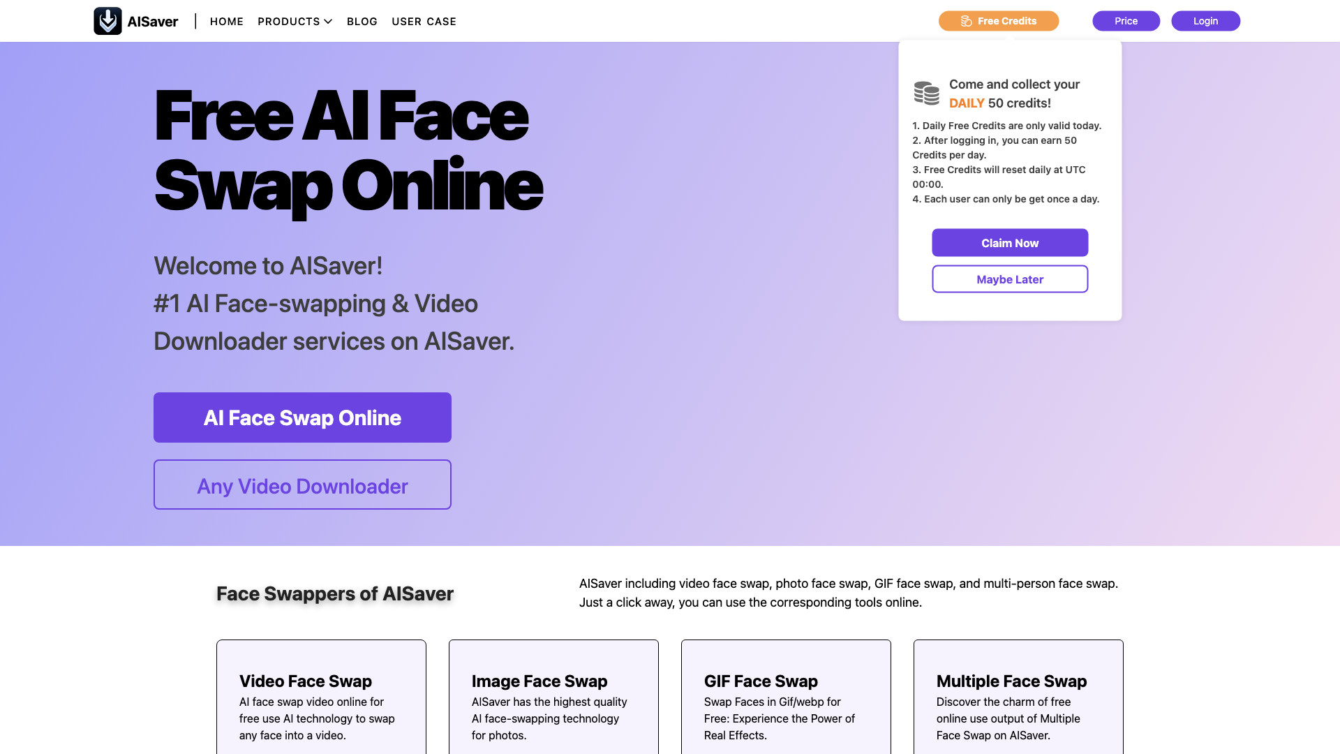The width and height of the screenshot is (1340, 754).
Task: Click Claim Now button for free credits
Action: click(x=1010, y=243)
